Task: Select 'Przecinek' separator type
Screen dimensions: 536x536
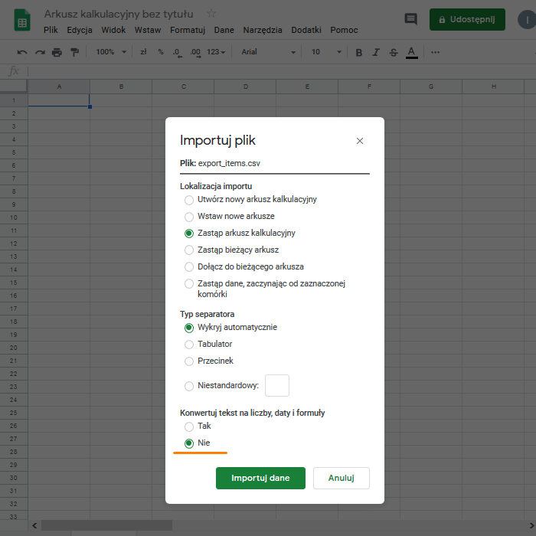Action: [x=189, y=361]
